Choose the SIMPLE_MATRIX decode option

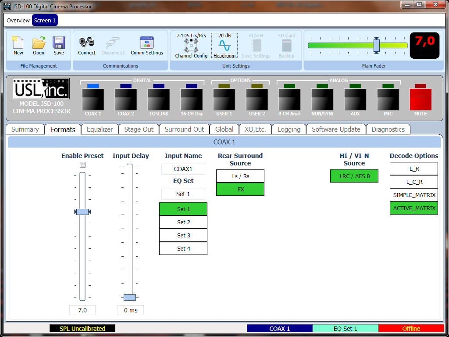[x=414, y=195]
